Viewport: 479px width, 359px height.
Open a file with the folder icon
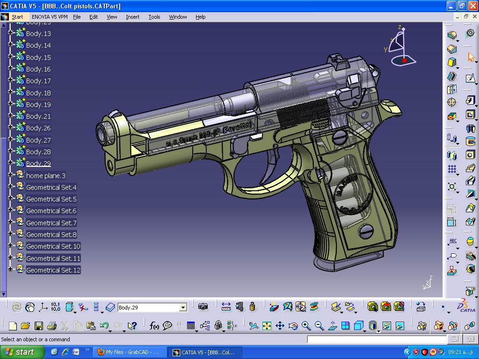coord(26,326)
